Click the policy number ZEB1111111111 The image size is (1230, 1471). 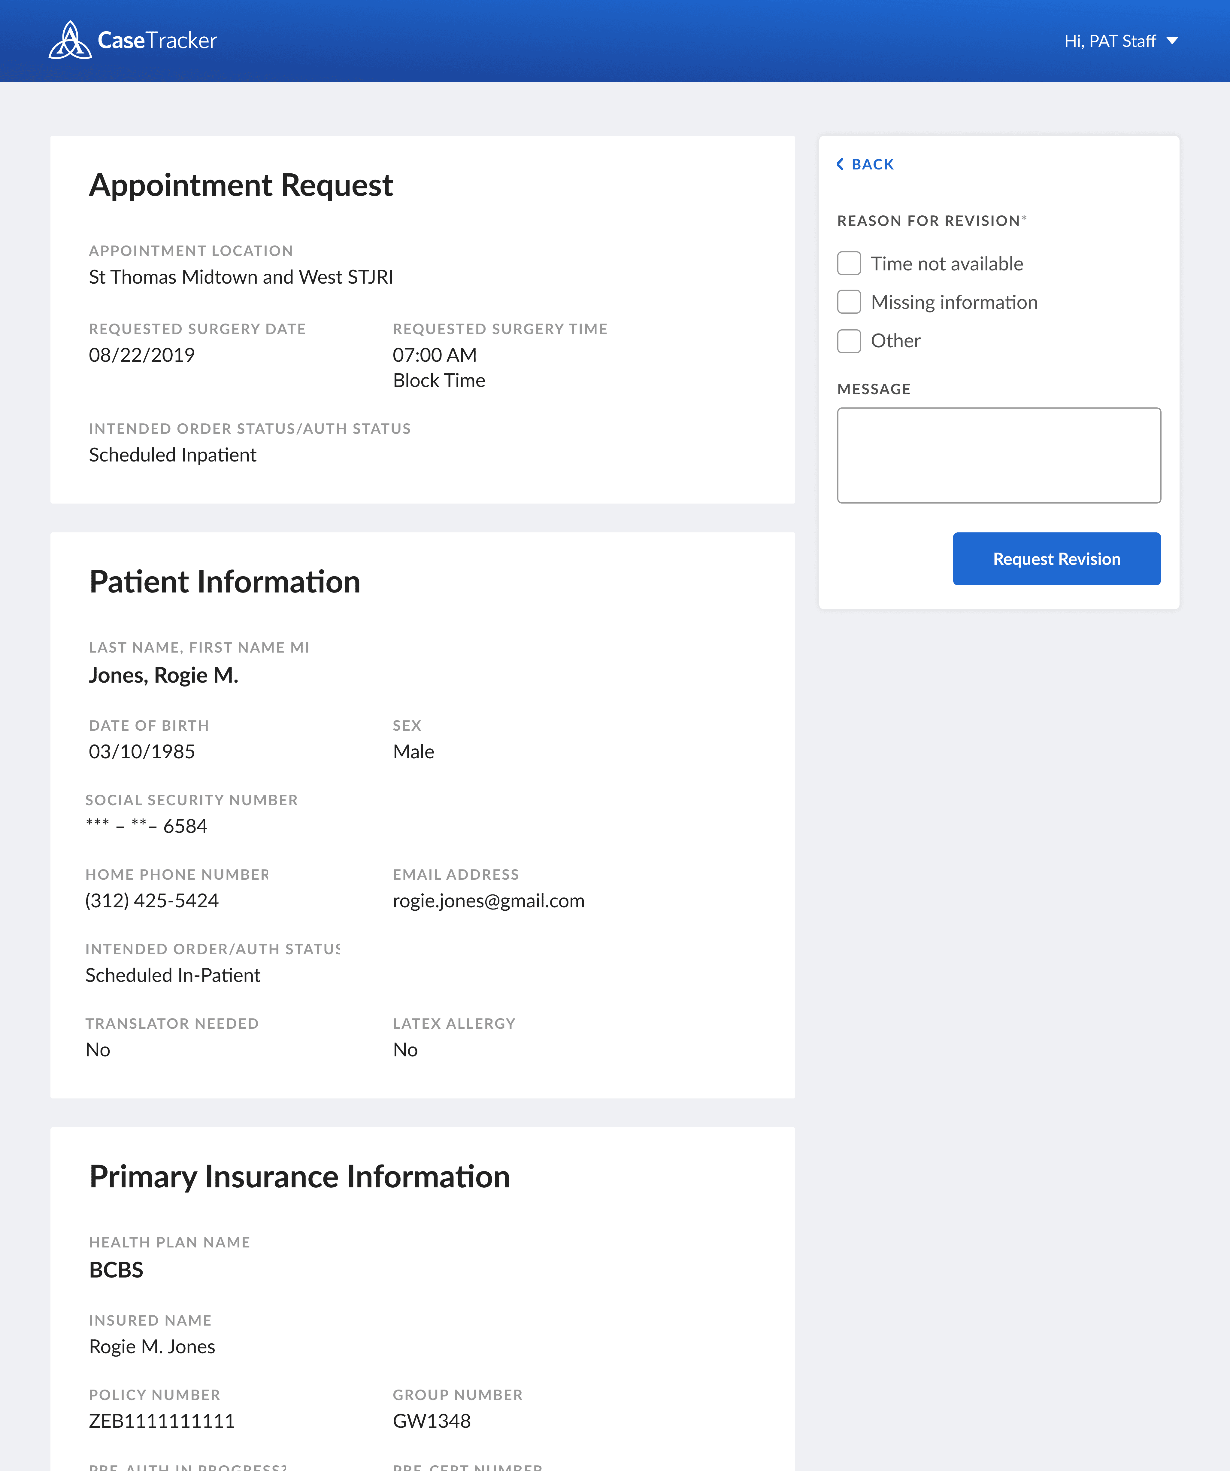click(x=162, y=1421)
